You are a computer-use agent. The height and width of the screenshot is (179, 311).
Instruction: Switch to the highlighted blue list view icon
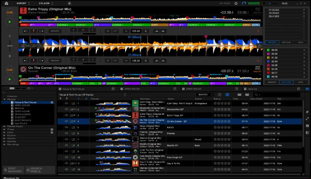pyautogui.click(x=227, y=95)
